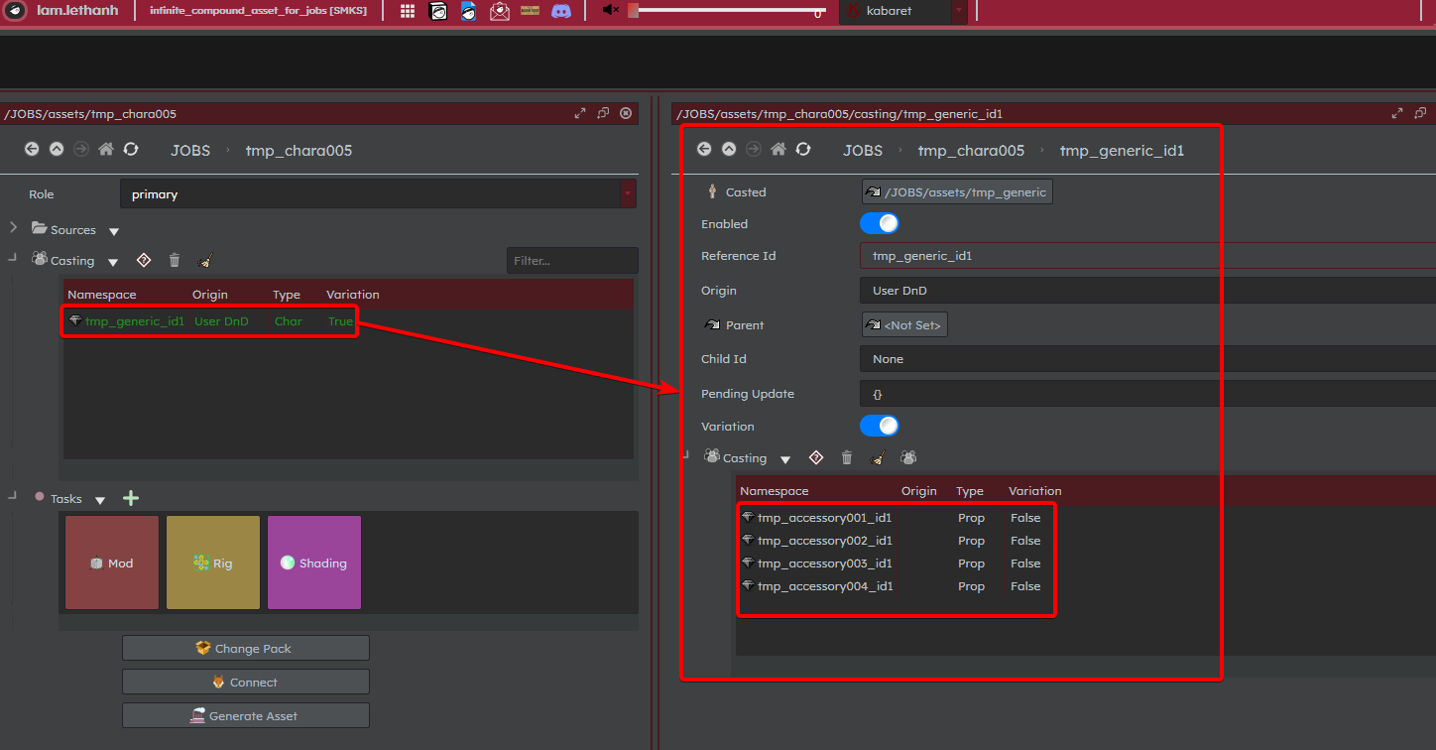This screenshot has width=1436, height=750.
Task: Click the Namespace column header in left table
Action: point(102,295)
